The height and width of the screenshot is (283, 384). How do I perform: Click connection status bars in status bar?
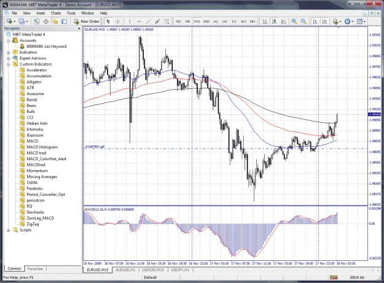[x=334, y=277]
